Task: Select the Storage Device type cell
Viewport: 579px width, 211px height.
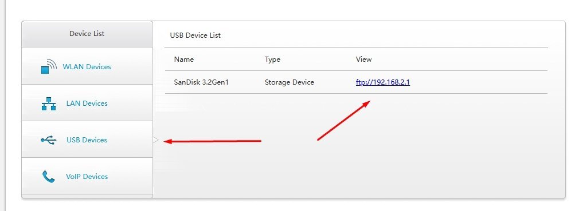Action: pyautogui.click(x=289, y=82)
